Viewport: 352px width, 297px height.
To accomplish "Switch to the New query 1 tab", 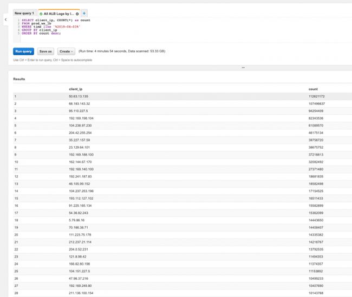I will click(24, 13).
